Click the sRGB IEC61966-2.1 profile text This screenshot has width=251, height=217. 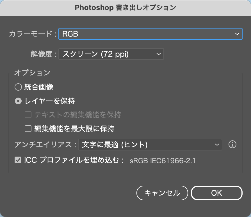coord(163,161)
